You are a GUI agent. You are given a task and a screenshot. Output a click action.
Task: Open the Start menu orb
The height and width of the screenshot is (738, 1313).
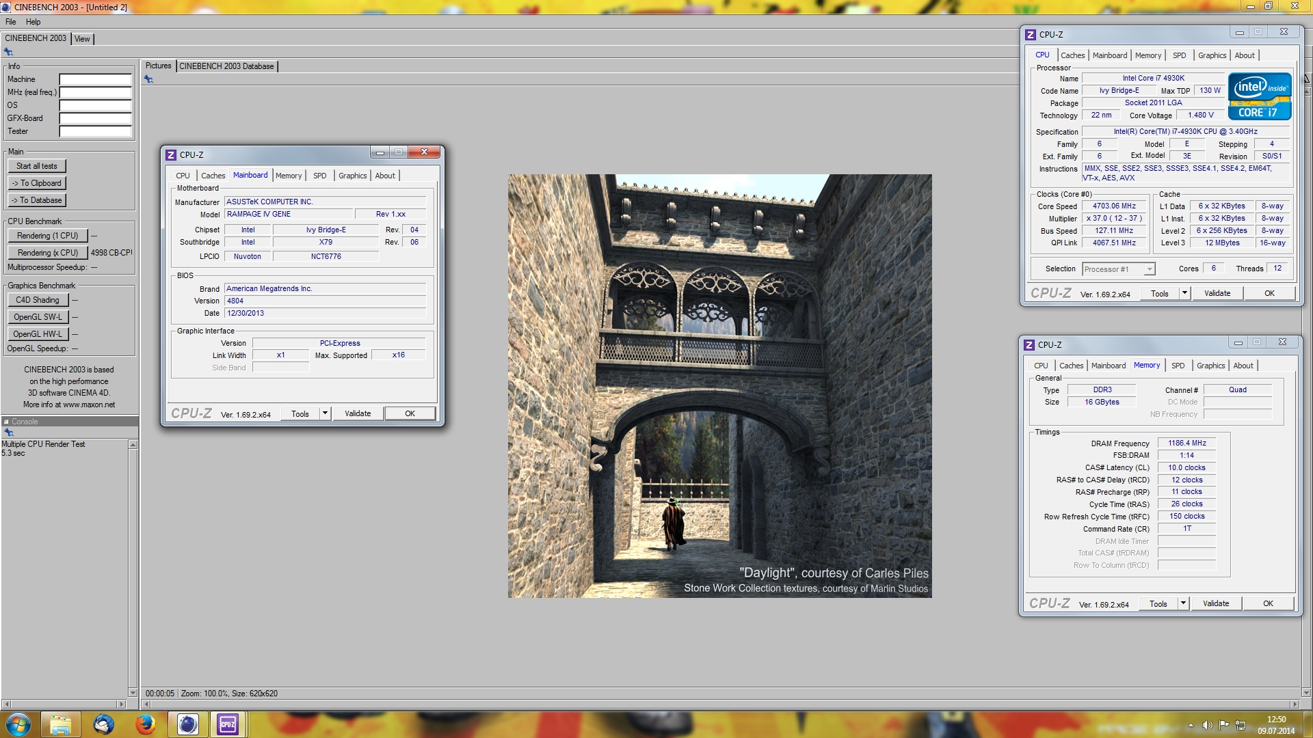pos(18,724)
